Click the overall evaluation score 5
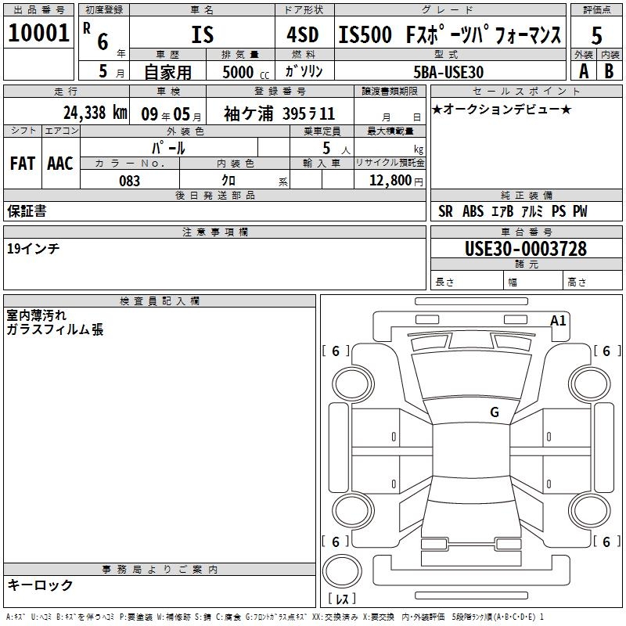This screenshot has width=626, height=626. [596, 34]
